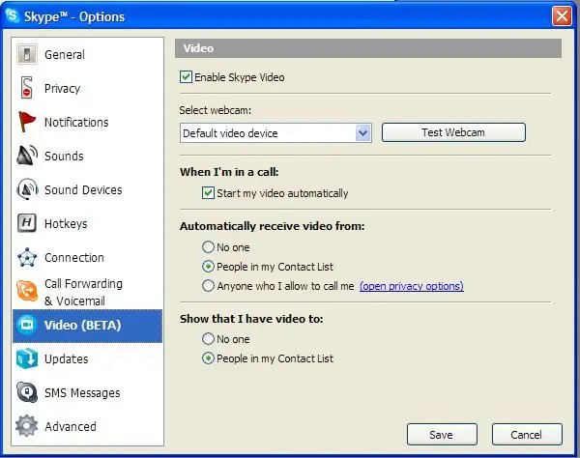
Task: Click the General switch icon
Action: 27,54
